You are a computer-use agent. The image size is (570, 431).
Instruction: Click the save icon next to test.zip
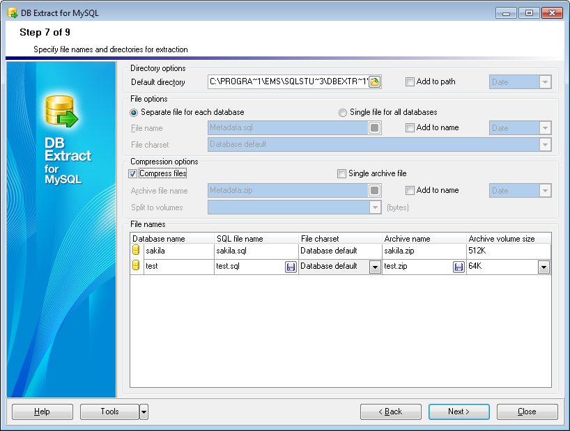click(x=459, y=267)
